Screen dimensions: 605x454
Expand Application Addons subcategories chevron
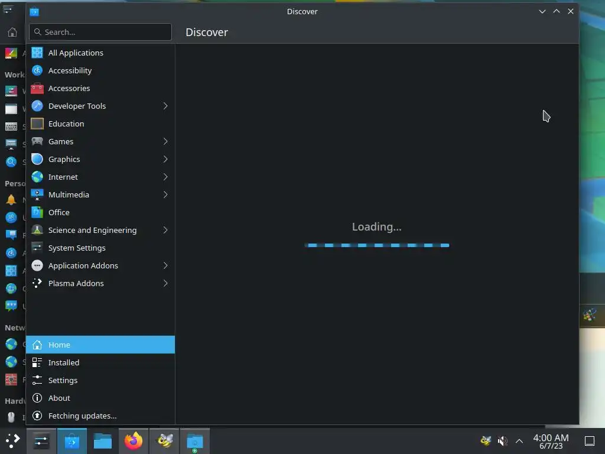(x=165, y=265)
